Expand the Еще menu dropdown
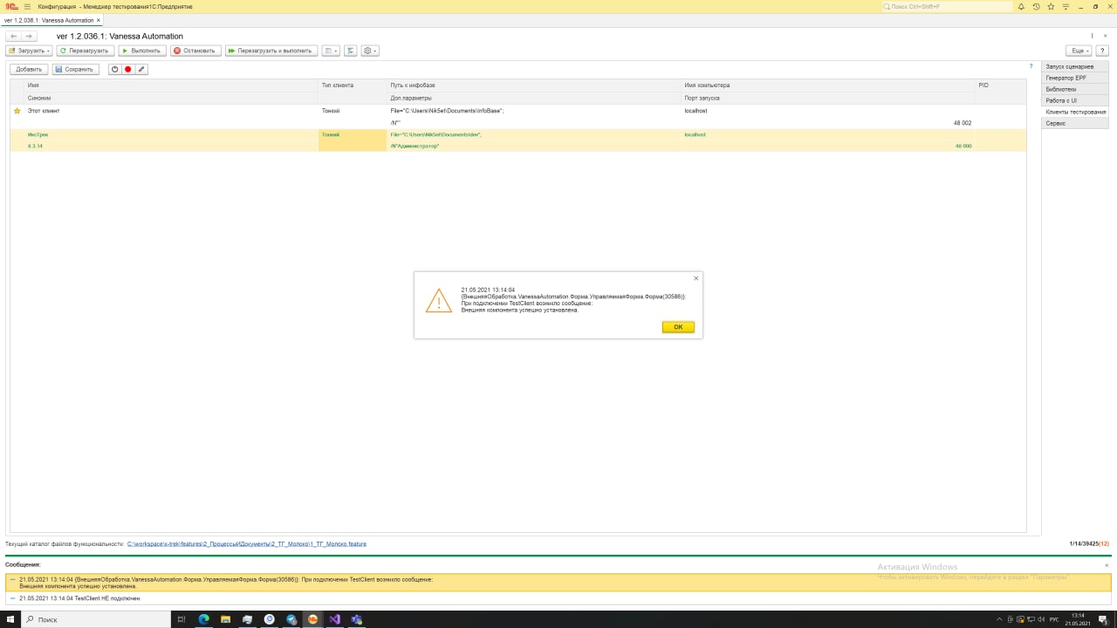 click(x=1079, y=51)
